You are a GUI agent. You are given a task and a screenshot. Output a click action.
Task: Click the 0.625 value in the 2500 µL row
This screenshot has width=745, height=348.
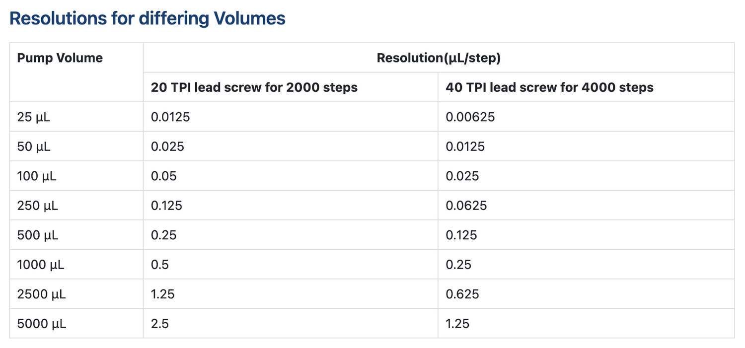(x=462, y=294)
